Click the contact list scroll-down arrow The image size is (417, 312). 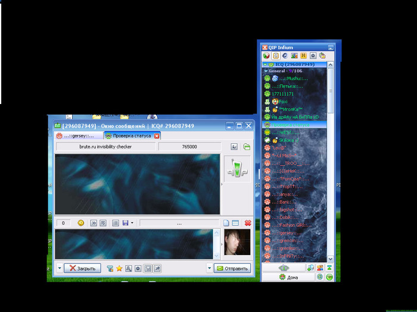pyautogui.click(x=330, y=259)
